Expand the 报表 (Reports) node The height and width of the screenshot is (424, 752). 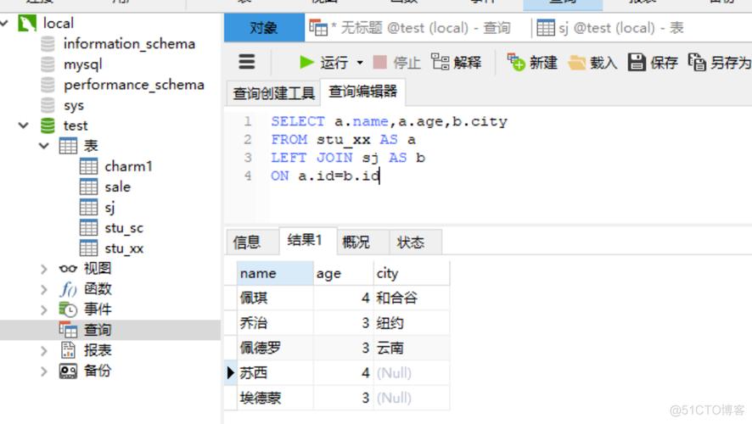(x=43, y=351)
